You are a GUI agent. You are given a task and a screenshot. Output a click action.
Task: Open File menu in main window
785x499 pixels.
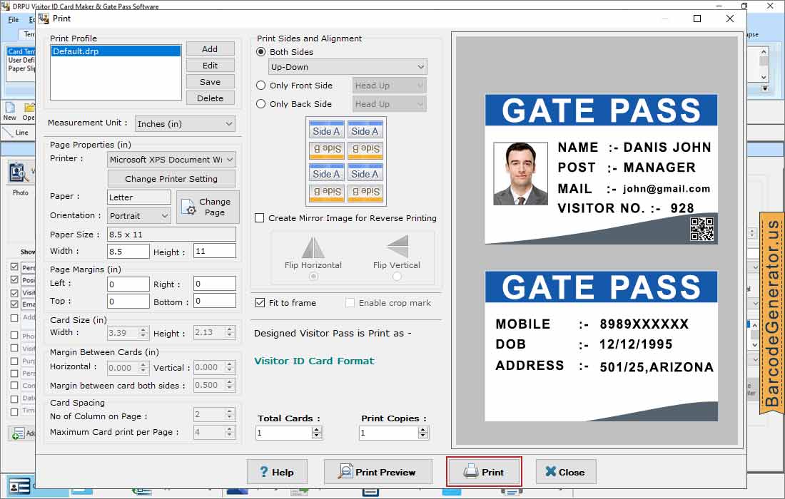click(x=14, y=19)
